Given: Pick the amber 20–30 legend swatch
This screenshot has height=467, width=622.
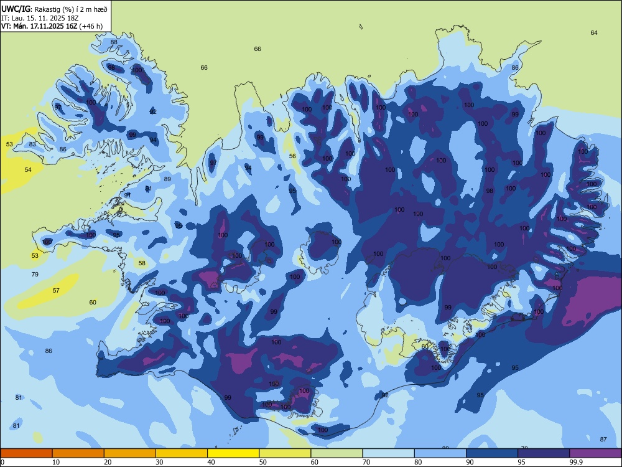Looking at the screenshot, I should (x=130, y=453).
